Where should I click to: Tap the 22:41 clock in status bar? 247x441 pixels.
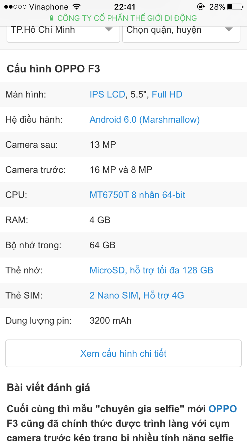[124, 7]
